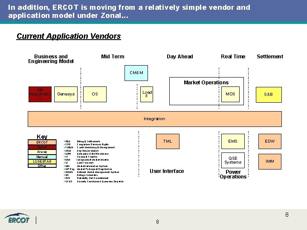This screenshot has height=230, width=307.
Task: Click the 'Security Constrained Economic Dispatch' row
Action: (93, 181)
